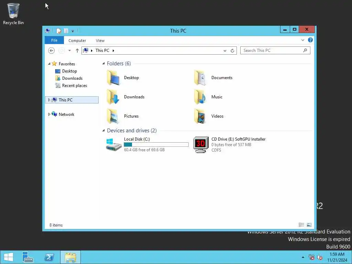Expand the This PC tree node
The image size is (352, 264).
(49, 100)
